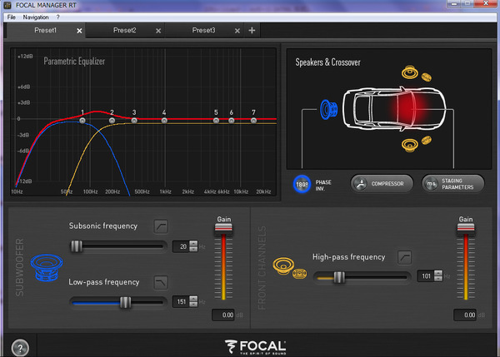Select the top yellow tweeter speaker
This screenshot has height=357, width=500.
pos(427,77)
